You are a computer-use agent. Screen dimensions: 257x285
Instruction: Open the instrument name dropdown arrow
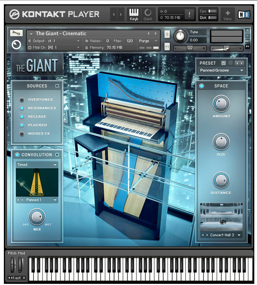tap(31, 34)
